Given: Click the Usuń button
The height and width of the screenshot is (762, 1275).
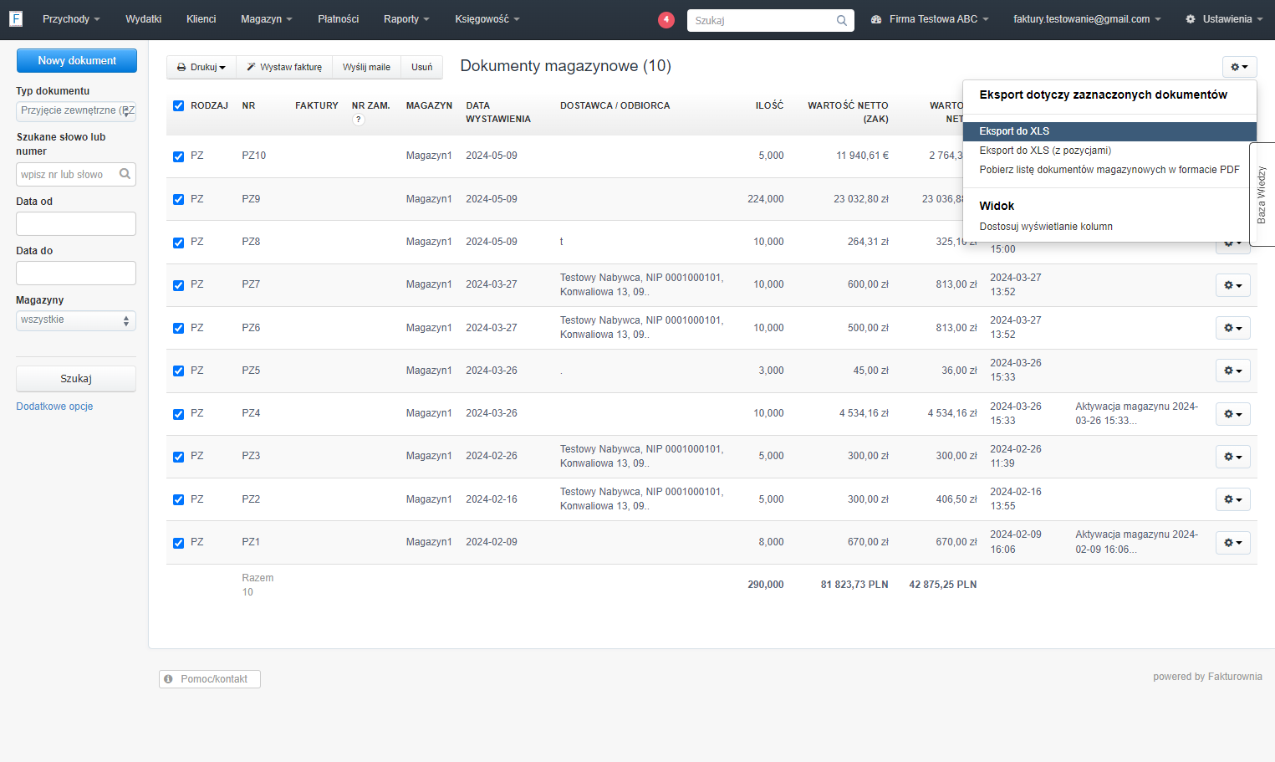Looking at the screenshot, I should (x=422, y=67).
